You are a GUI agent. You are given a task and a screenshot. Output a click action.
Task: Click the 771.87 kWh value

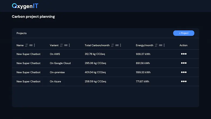tap(142, 81)
